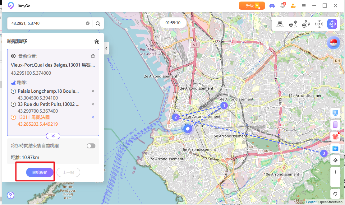Open the favorites folder icon
This screenshot has width=345, height=205.
[335, 148]
